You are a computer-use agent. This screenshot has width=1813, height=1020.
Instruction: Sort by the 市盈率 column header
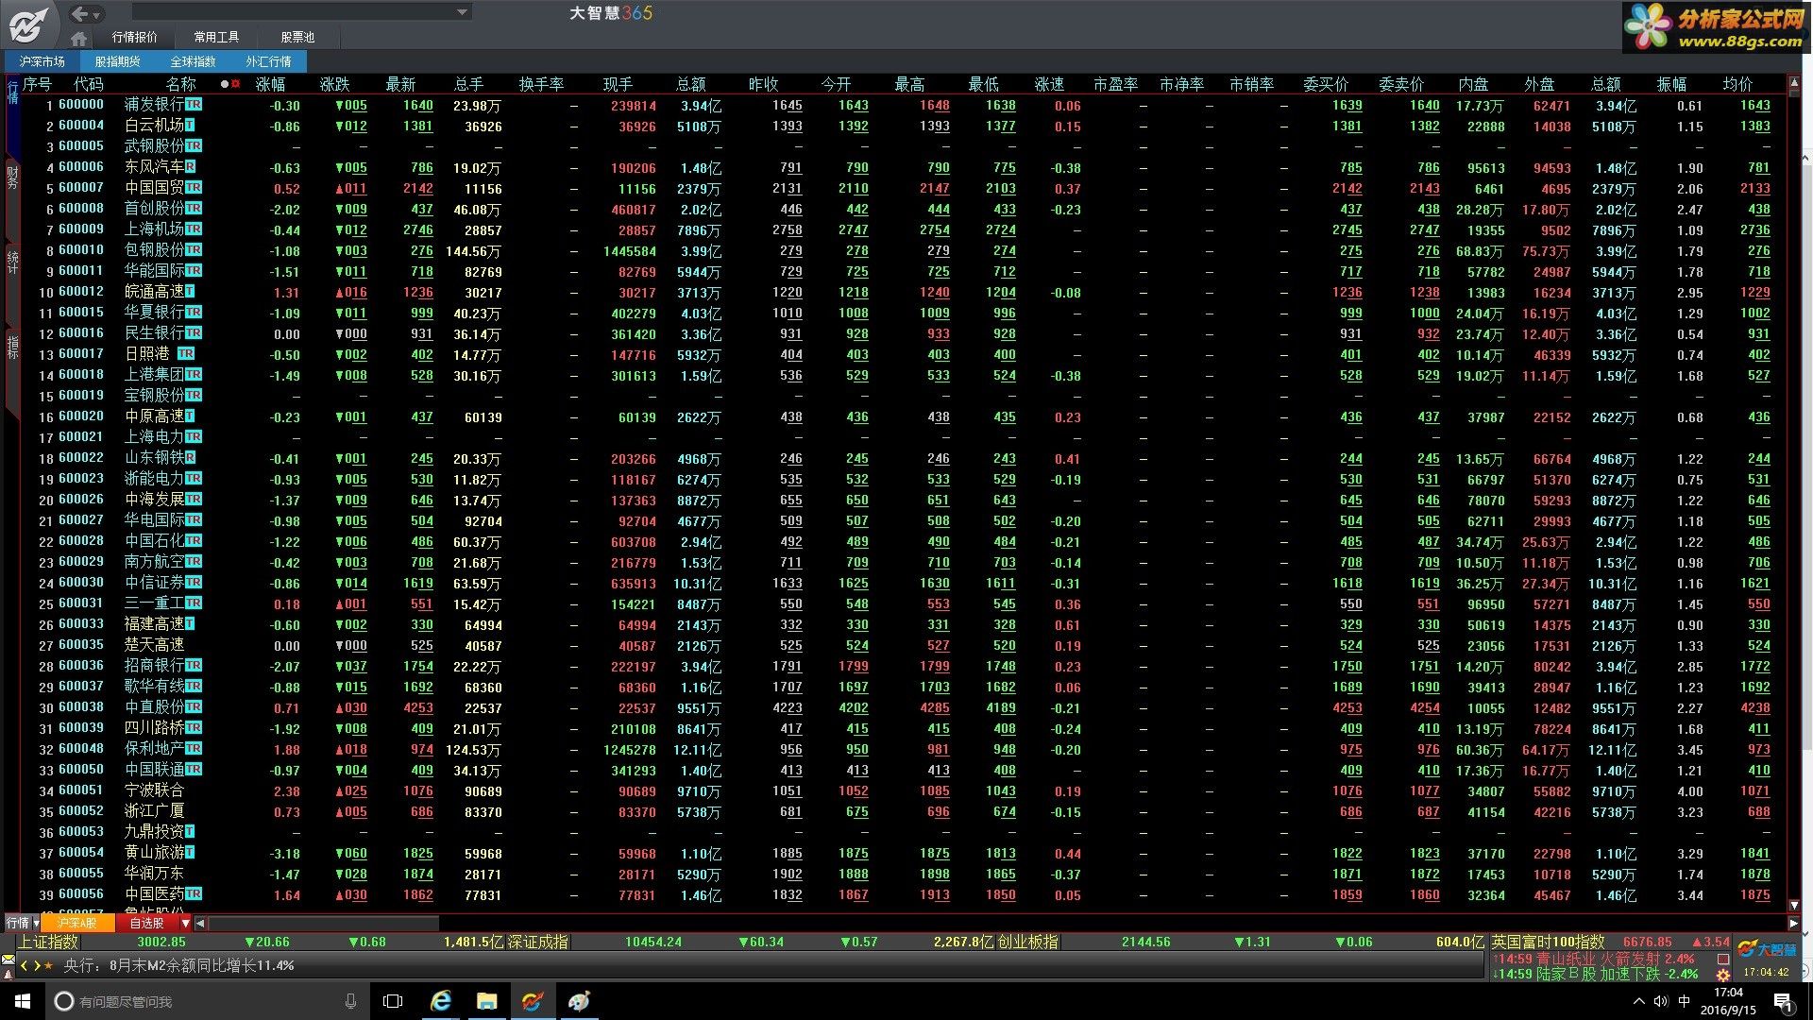coord(1115,84)
